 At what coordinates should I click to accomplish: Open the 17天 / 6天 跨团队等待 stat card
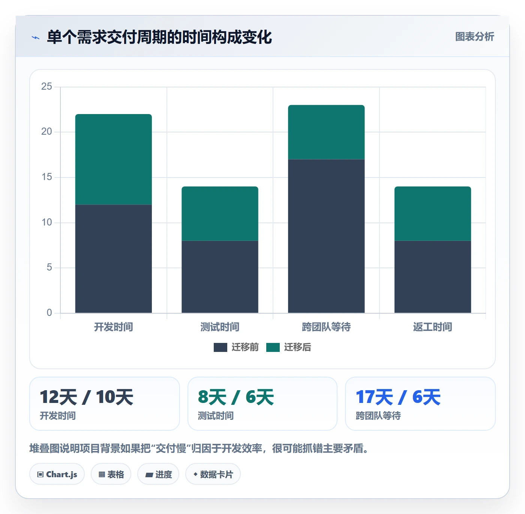point(420,404)
